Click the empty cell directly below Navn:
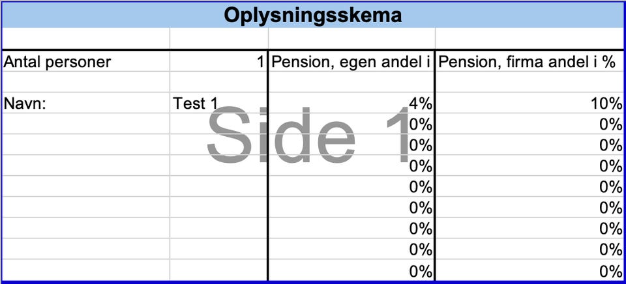 (x=85, y=124)
